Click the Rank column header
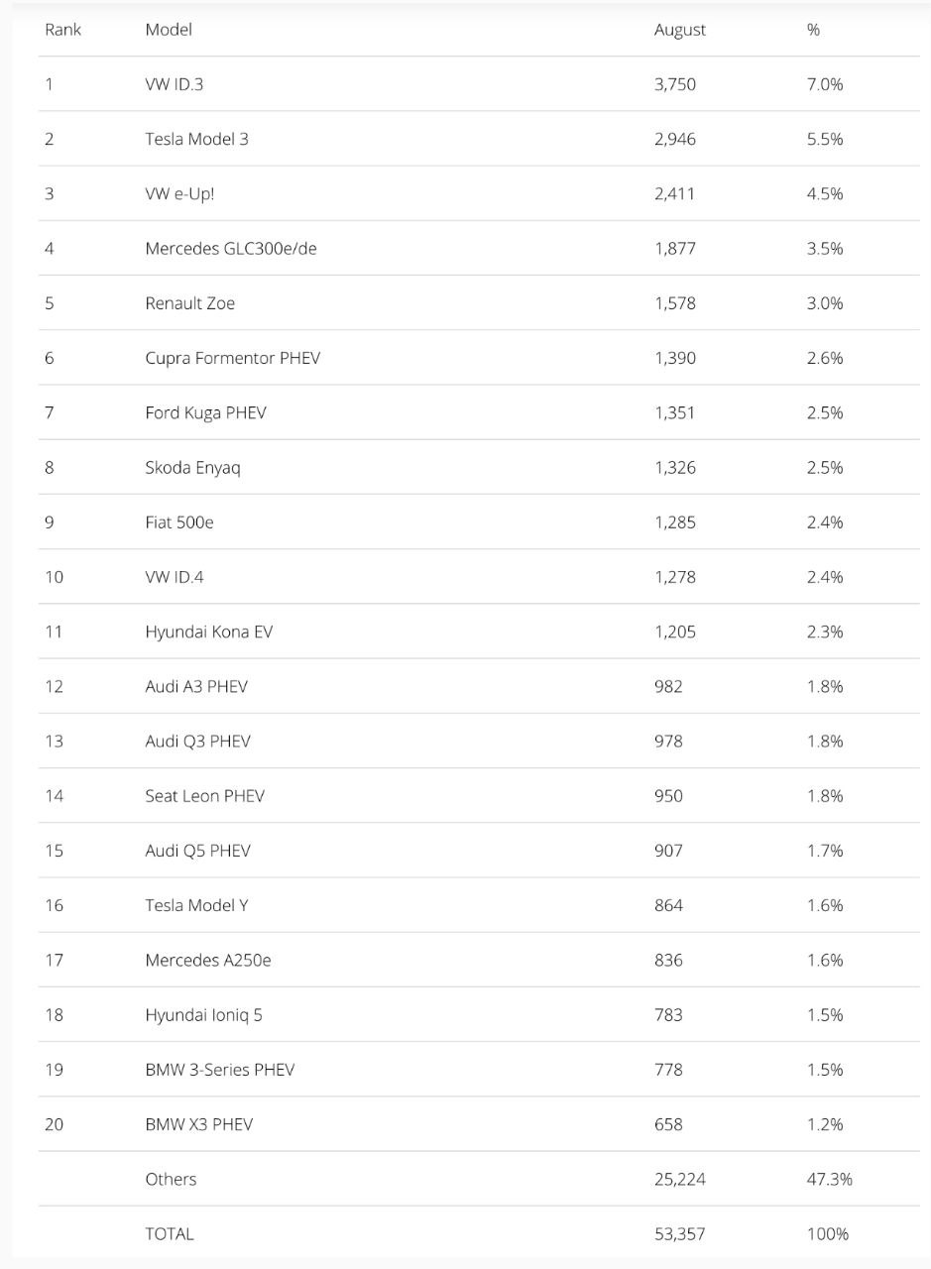The height and width of the screenshot is (1269, 931). point(62,30)
